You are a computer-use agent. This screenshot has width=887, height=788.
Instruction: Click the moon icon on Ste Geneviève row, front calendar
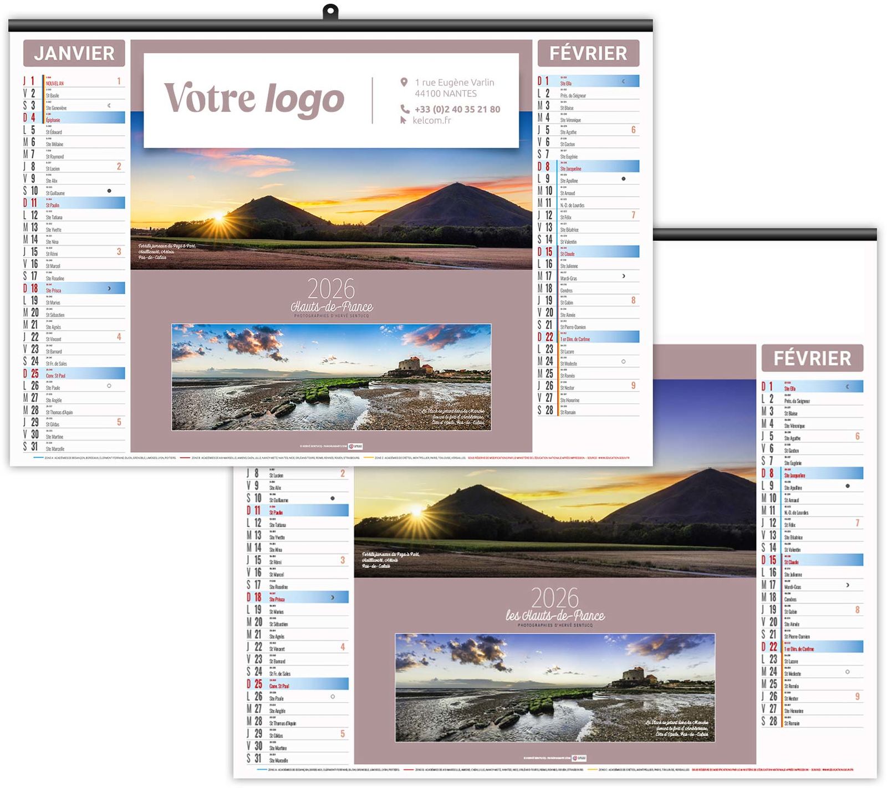(x=109, y=105)
